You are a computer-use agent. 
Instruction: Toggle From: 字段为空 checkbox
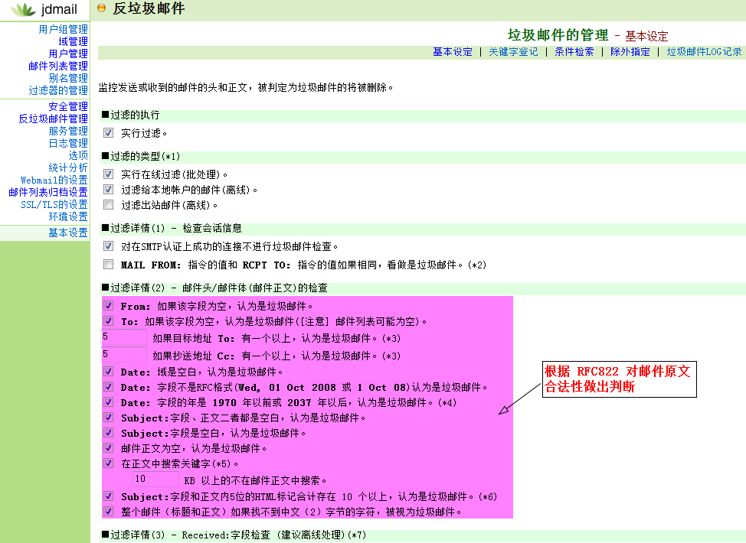109,305
